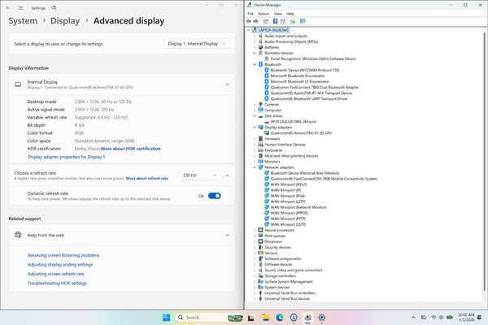
Task: Click icon beside Qualcomm Adreno X1-85 GPU device
Action: (x=267, y=132)
